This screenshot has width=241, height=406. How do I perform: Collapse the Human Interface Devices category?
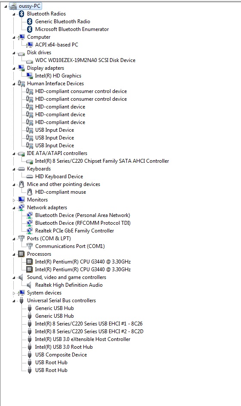pyautogui.click(x=14, y=84)
